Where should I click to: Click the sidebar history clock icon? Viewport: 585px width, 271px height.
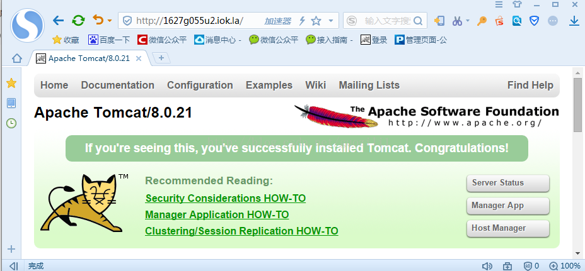11,123
